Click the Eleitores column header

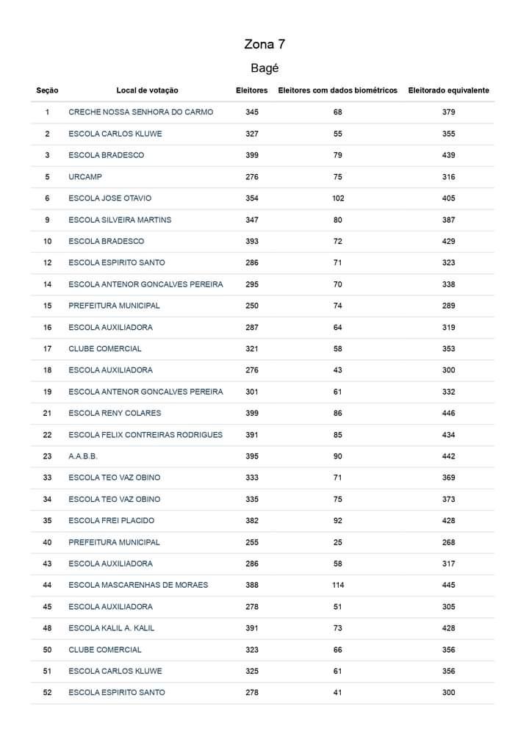[x=252, y=90]
